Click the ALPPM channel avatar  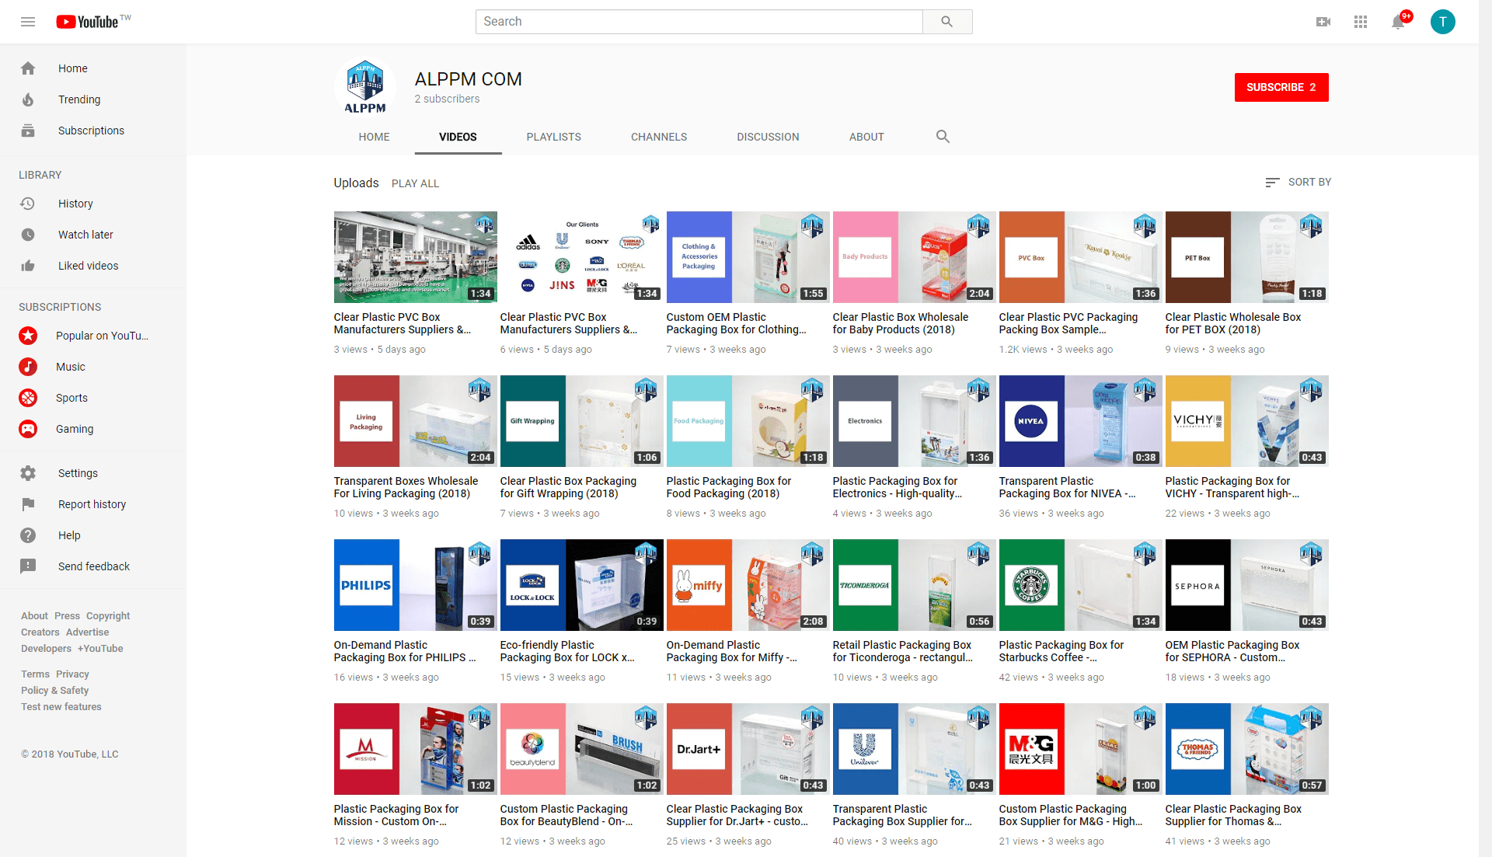pyautogui.click(x=365, y=87)
